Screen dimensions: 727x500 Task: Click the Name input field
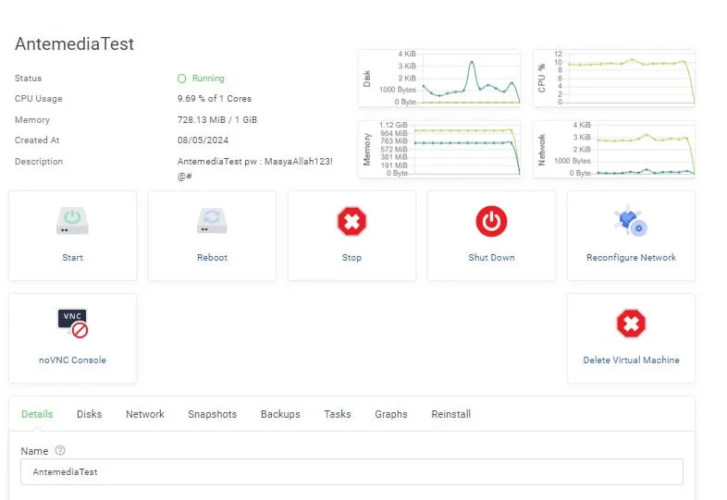point(351,471)
